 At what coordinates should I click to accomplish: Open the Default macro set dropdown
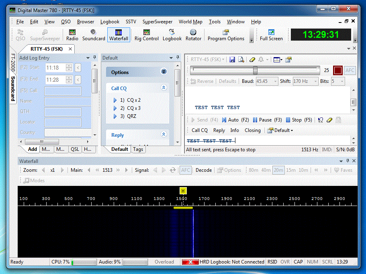(x=280, y=130)
